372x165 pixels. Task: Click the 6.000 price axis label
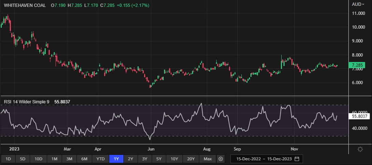tap(357, 83)
